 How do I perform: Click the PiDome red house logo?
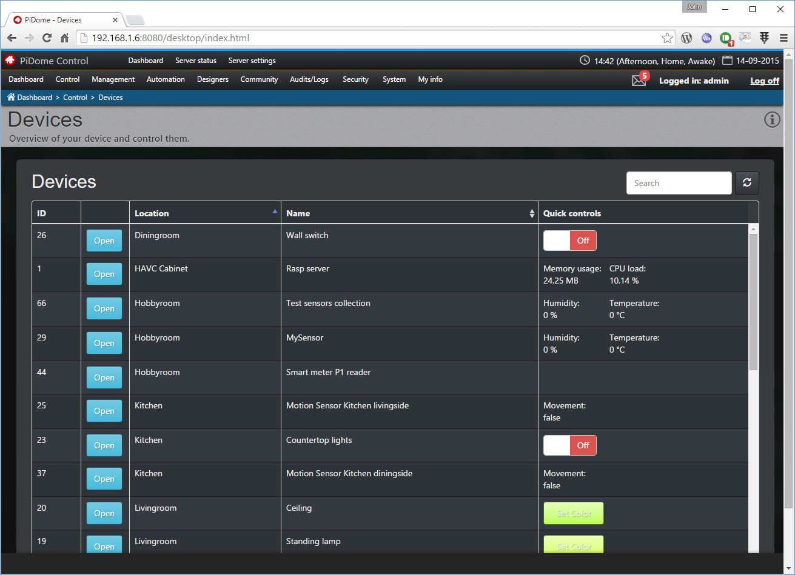click(x=10, y=60)
